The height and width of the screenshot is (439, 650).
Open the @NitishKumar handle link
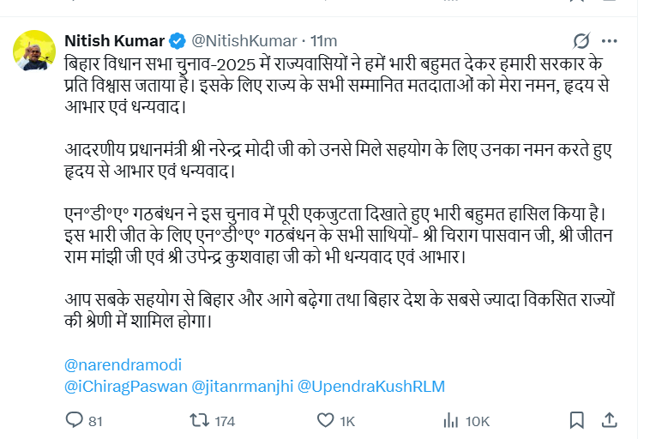[244, 40]
